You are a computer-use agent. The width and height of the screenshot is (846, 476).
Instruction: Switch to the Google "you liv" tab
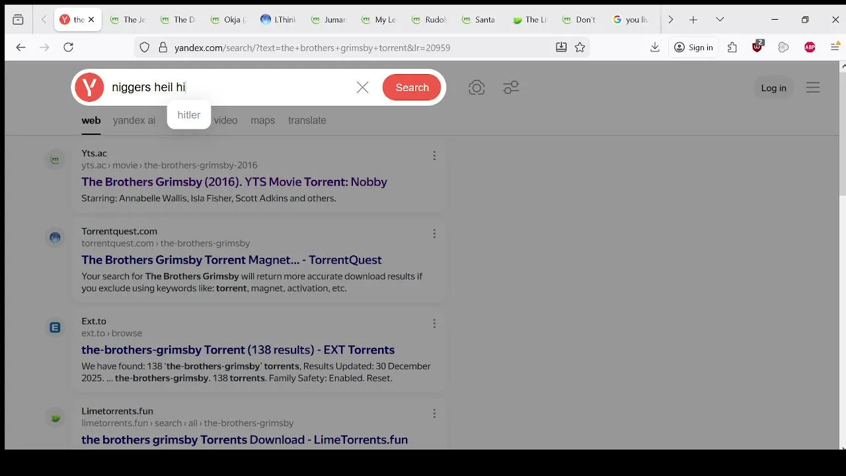point(631,20)
